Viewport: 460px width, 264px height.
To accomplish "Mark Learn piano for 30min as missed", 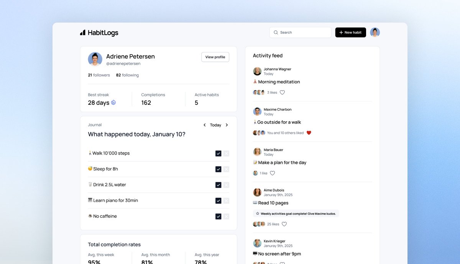I will (x=226, y=200).
